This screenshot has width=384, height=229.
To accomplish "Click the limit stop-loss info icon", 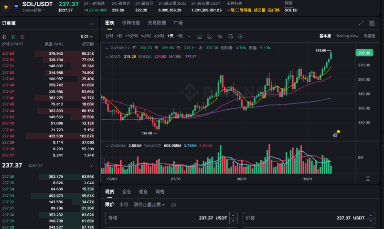I will point(173,205).
